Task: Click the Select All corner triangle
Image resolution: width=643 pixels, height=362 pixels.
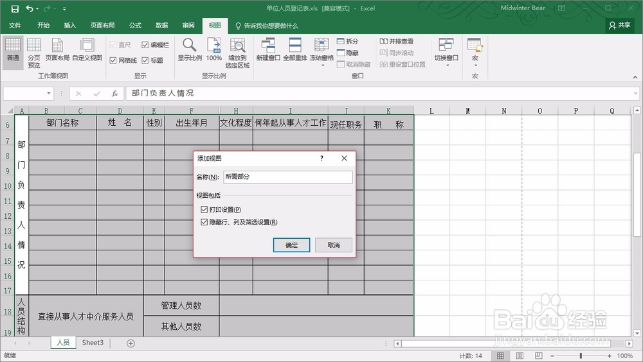Action: pyautogui.click(x=10, y=110)
